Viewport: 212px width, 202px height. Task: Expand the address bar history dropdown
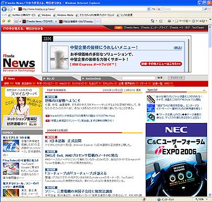(x=148, y=9)
